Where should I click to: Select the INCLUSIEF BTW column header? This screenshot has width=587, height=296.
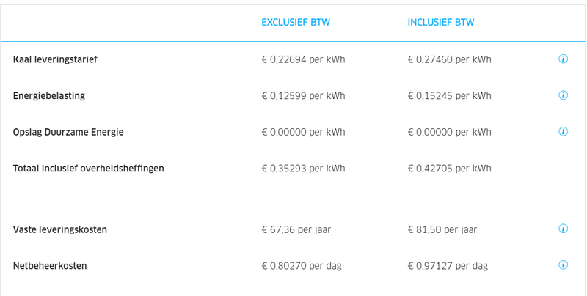click(x=441, y=22)
